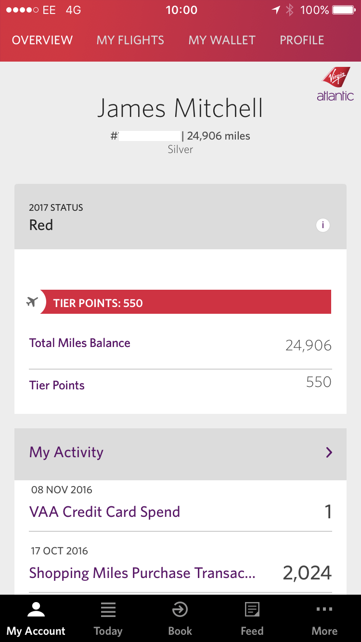
Task: Open the More dots icon
Action: pos(324,609)
